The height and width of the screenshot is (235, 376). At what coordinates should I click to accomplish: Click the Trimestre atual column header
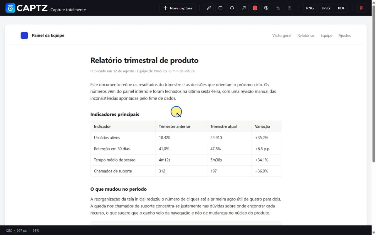coord(229,126)
